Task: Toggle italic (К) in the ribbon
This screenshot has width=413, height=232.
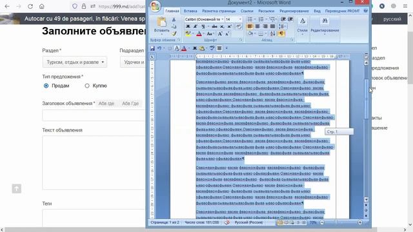Action: [196, 26]
